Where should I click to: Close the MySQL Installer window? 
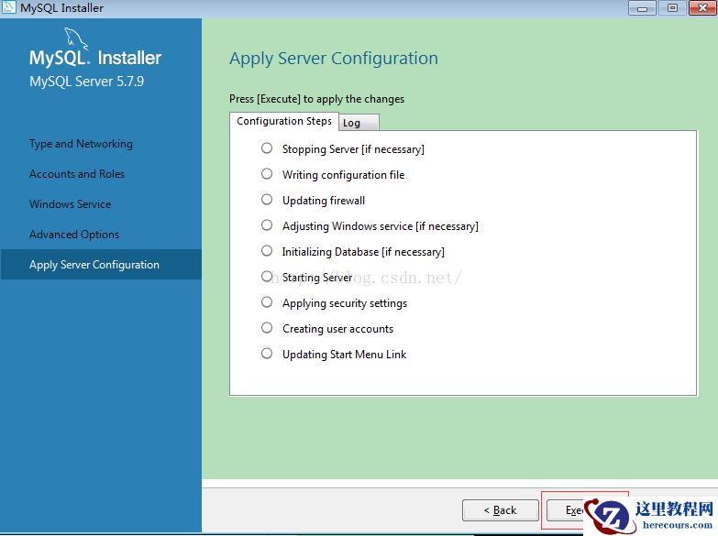702,7
